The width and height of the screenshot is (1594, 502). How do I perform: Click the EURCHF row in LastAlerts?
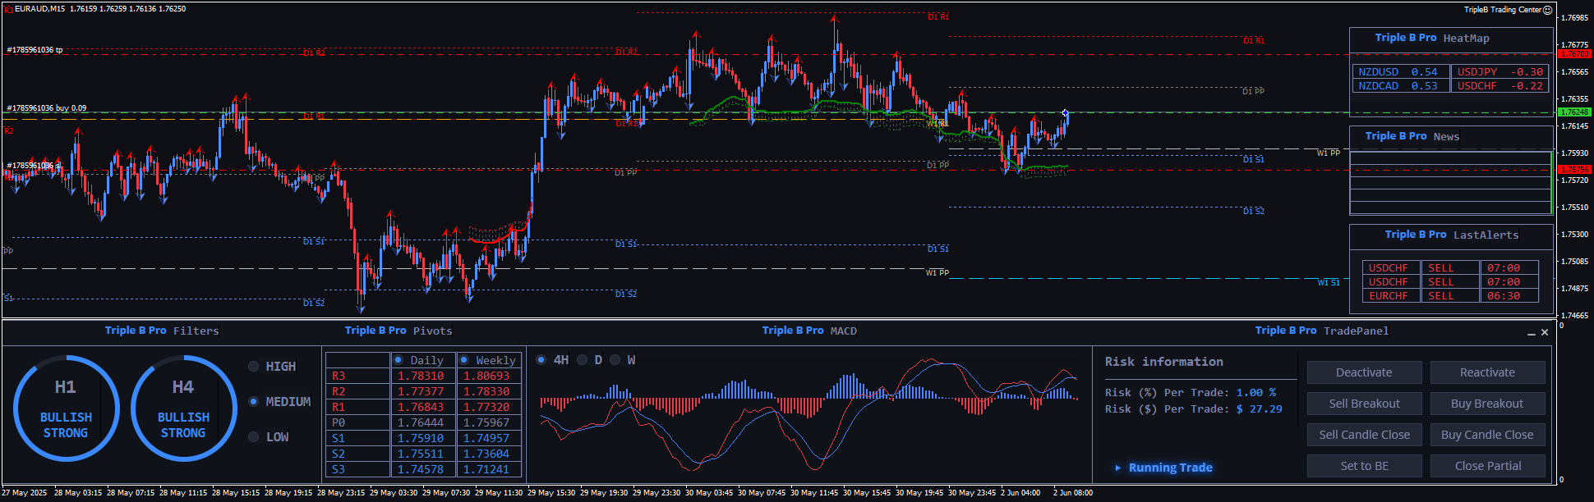pos(1389,296)
